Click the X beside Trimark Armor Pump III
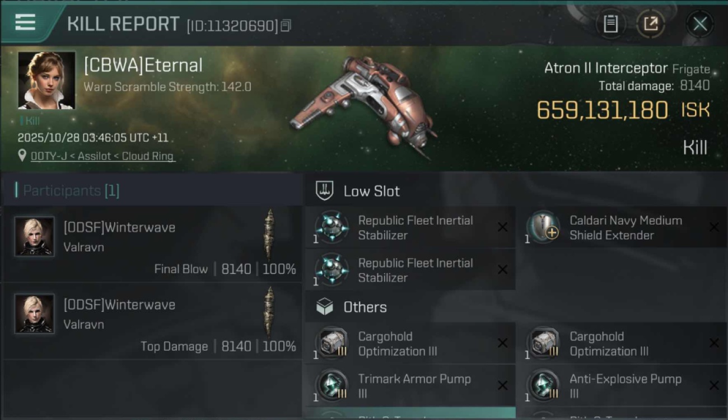The image size is (728, 420). click(502, 386)
